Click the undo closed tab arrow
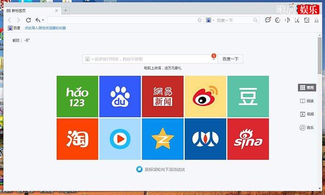Viewport: 325px width, 195px height. (x=38, y=20)
